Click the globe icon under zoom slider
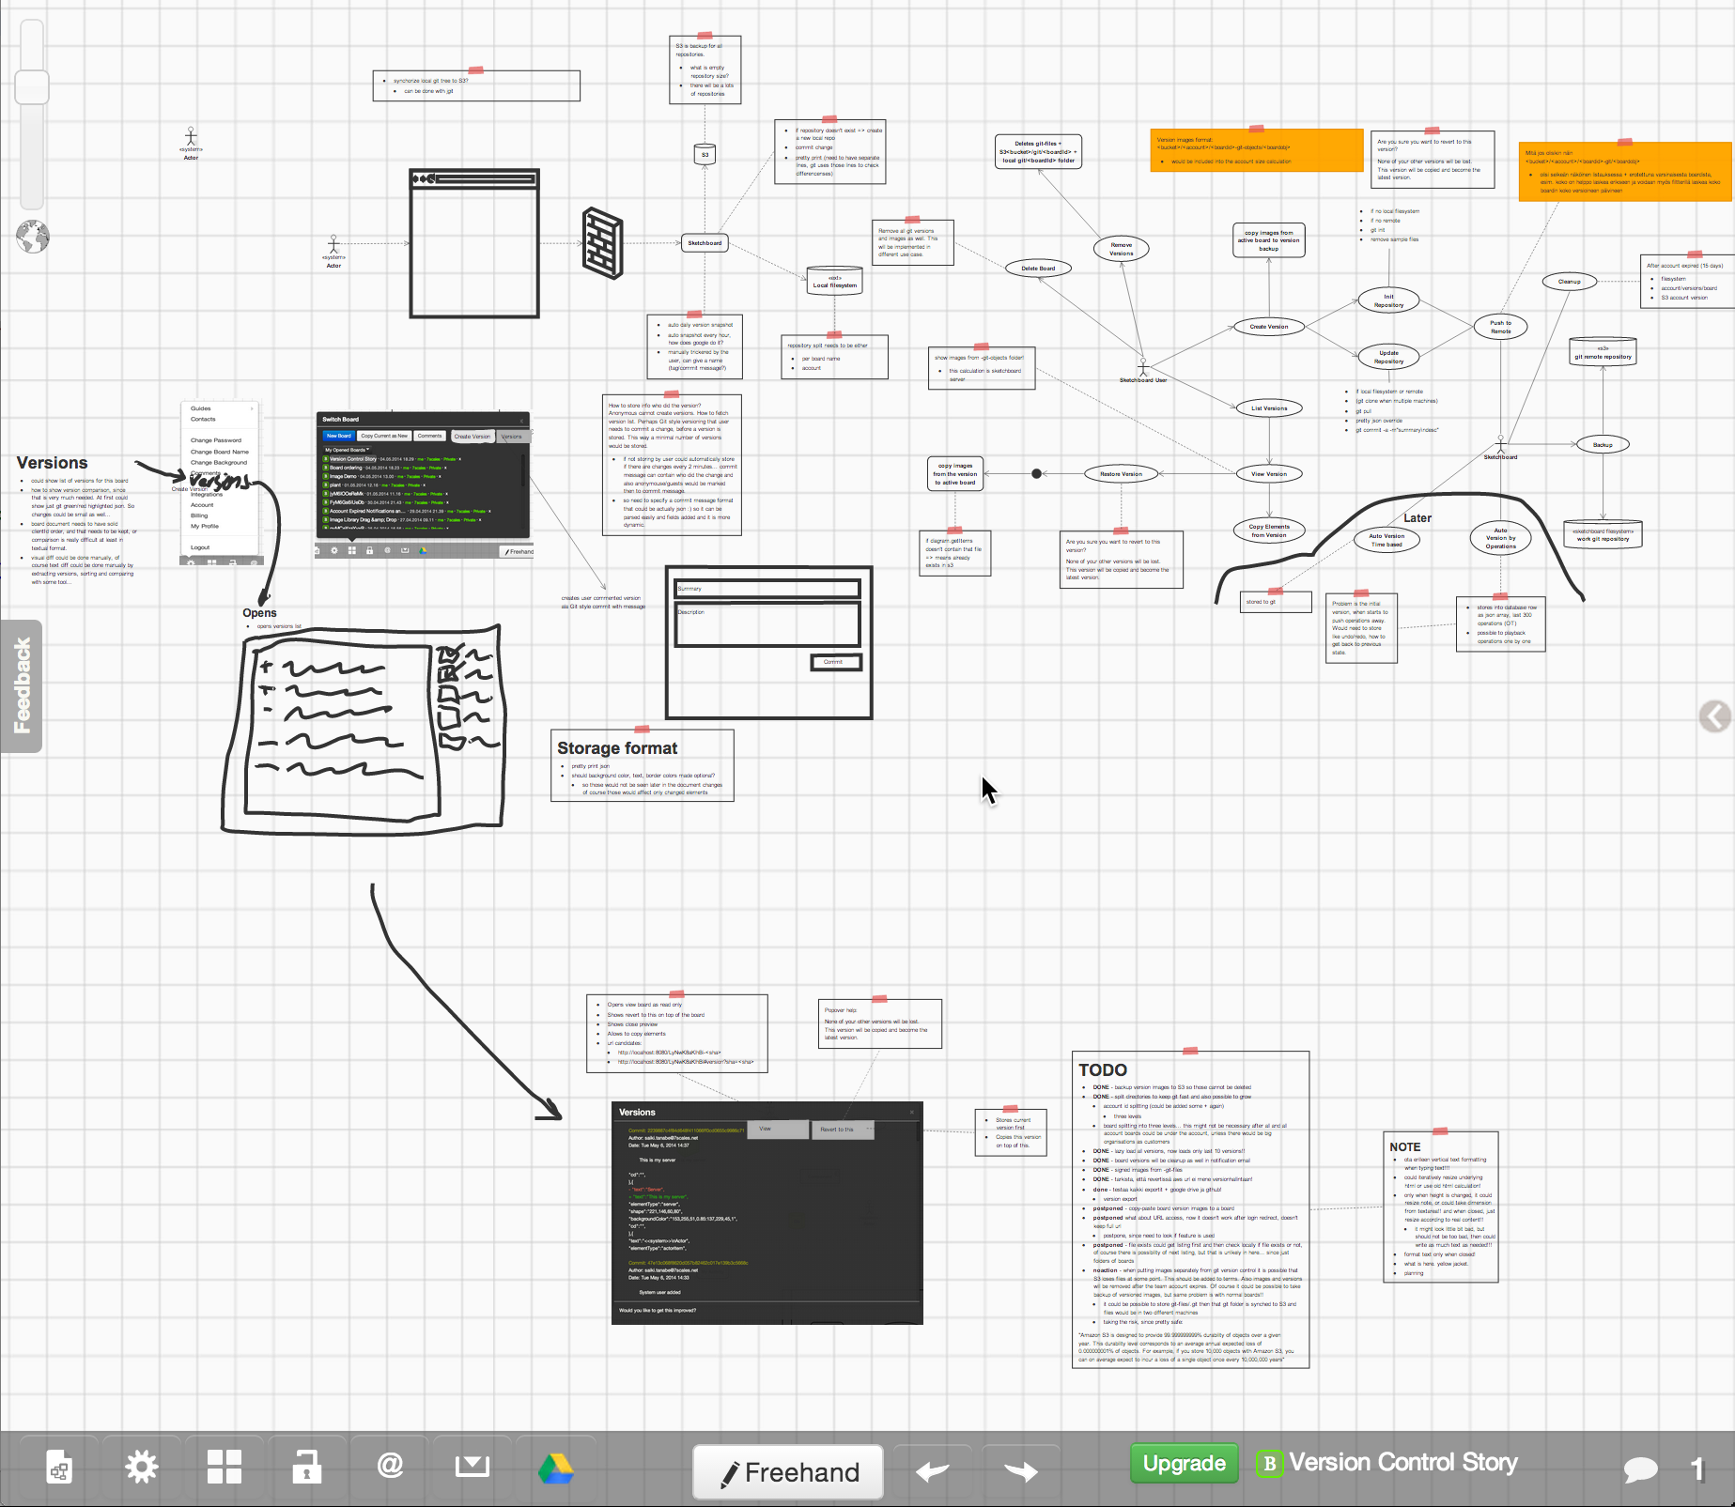 [x=32, y=237]
